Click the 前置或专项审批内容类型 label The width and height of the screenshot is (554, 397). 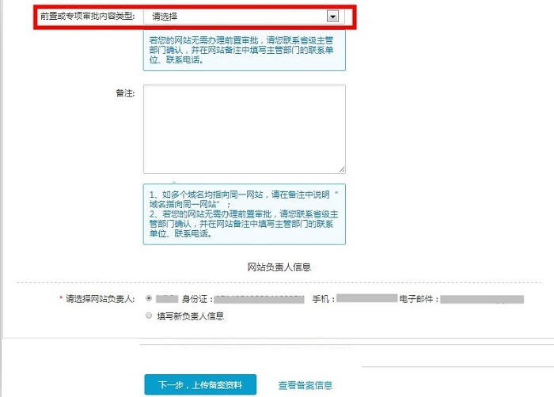(87, 17)
